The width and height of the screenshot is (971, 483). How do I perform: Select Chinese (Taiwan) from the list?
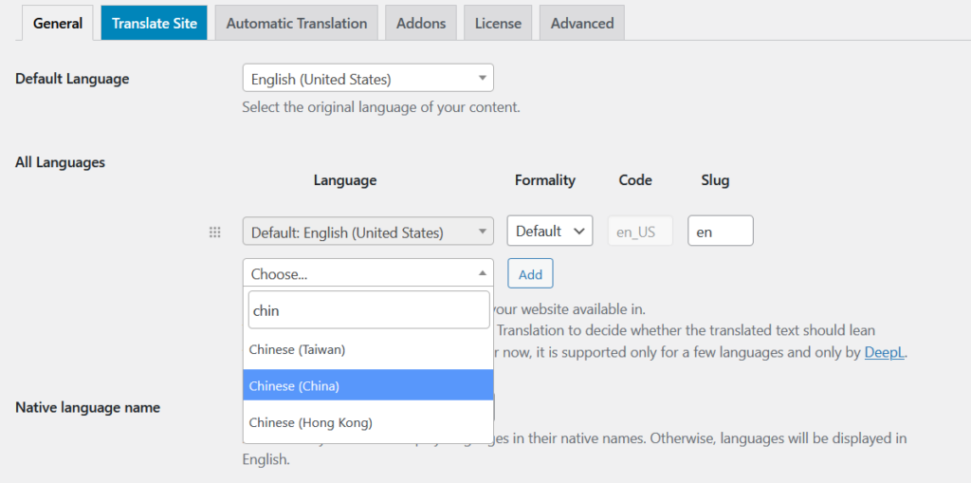(368, 350)
